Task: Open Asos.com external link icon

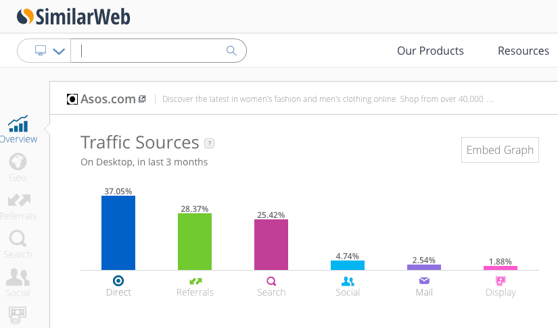Action: (142, 99)
